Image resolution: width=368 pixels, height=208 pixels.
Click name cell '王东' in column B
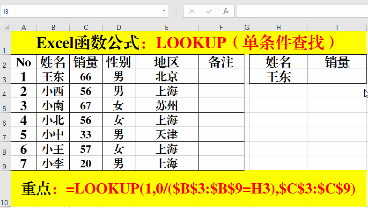pyautogui.click(x=53, y=77)
